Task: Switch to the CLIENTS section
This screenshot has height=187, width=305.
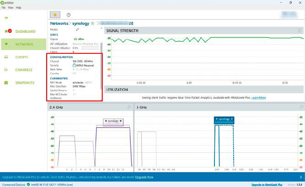Action: click(x=21, y=57)
